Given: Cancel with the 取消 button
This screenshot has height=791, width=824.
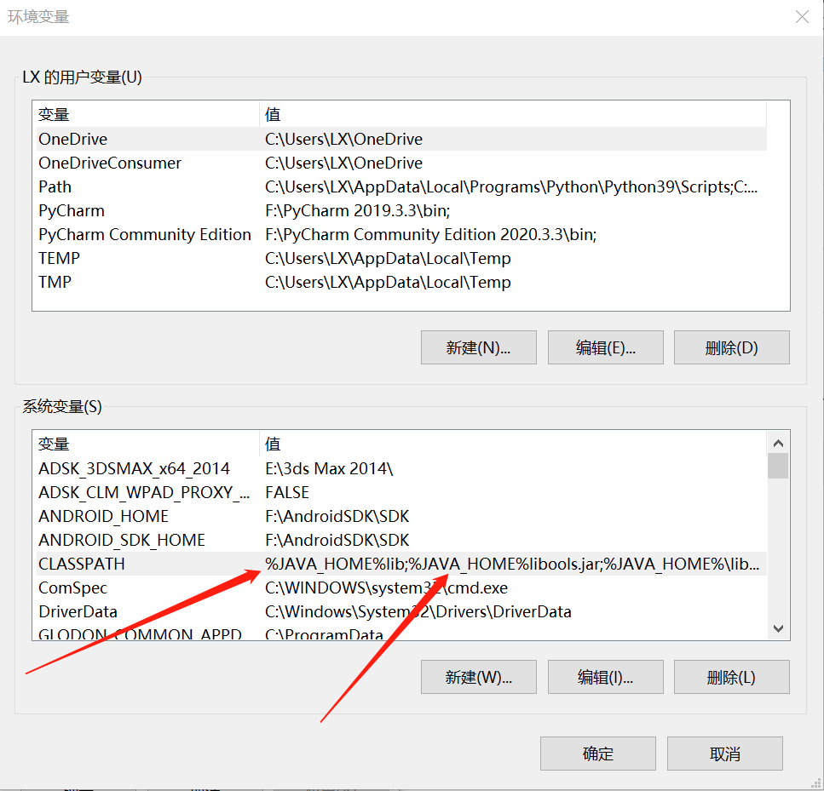Looking at the screenshot, I should (724, 754).
